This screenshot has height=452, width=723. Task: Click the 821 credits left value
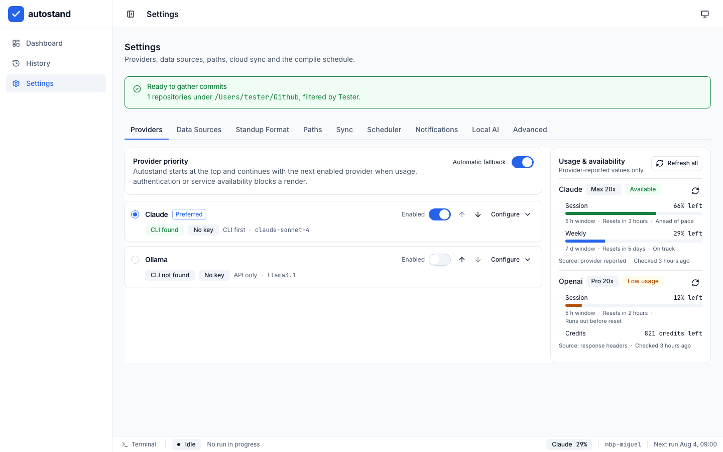tap(673, 333)
